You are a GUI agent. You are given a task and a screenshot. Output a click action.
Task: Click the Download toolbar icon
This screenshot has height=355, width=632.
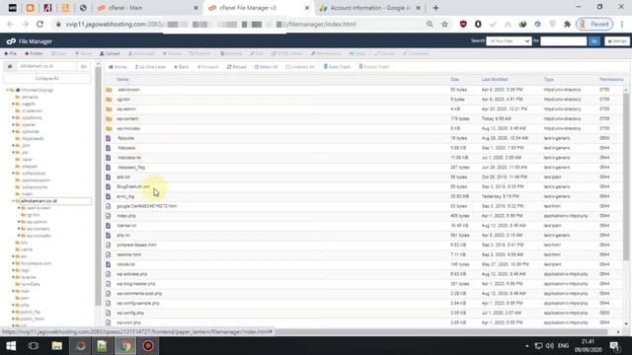[x=141, y=53]
